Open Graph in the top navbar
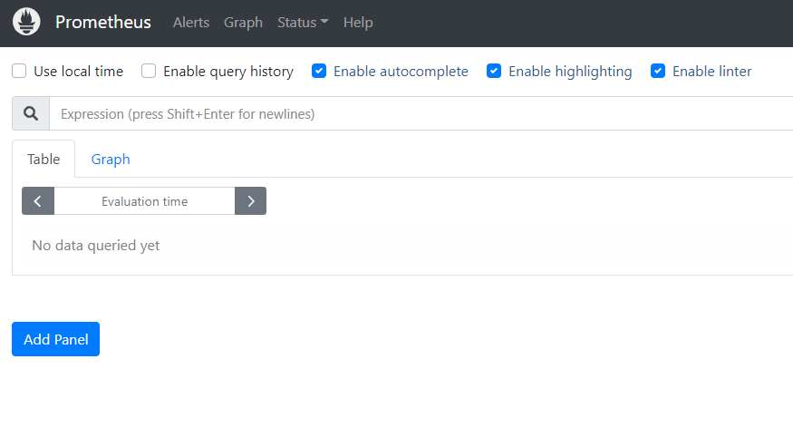 click(243, 23)
